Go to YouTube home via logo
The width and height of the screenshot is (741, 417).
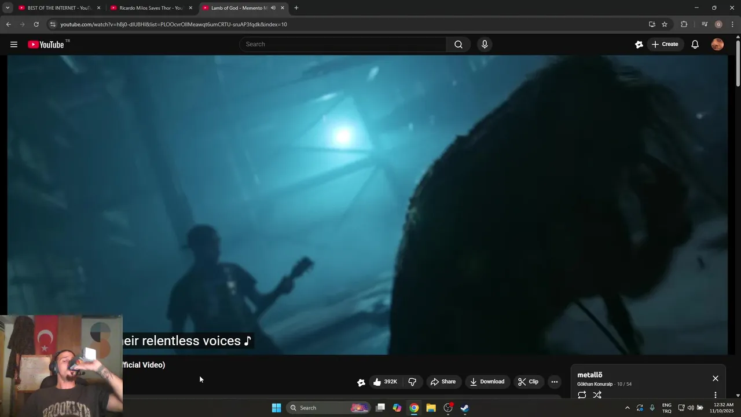tap(46, 45)
